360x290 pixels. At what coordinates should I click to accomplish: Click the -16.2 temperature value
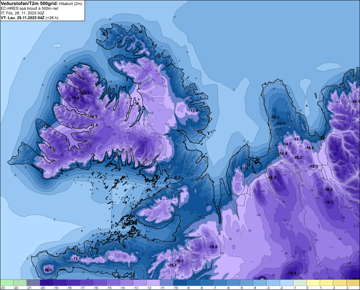(298, 158)
